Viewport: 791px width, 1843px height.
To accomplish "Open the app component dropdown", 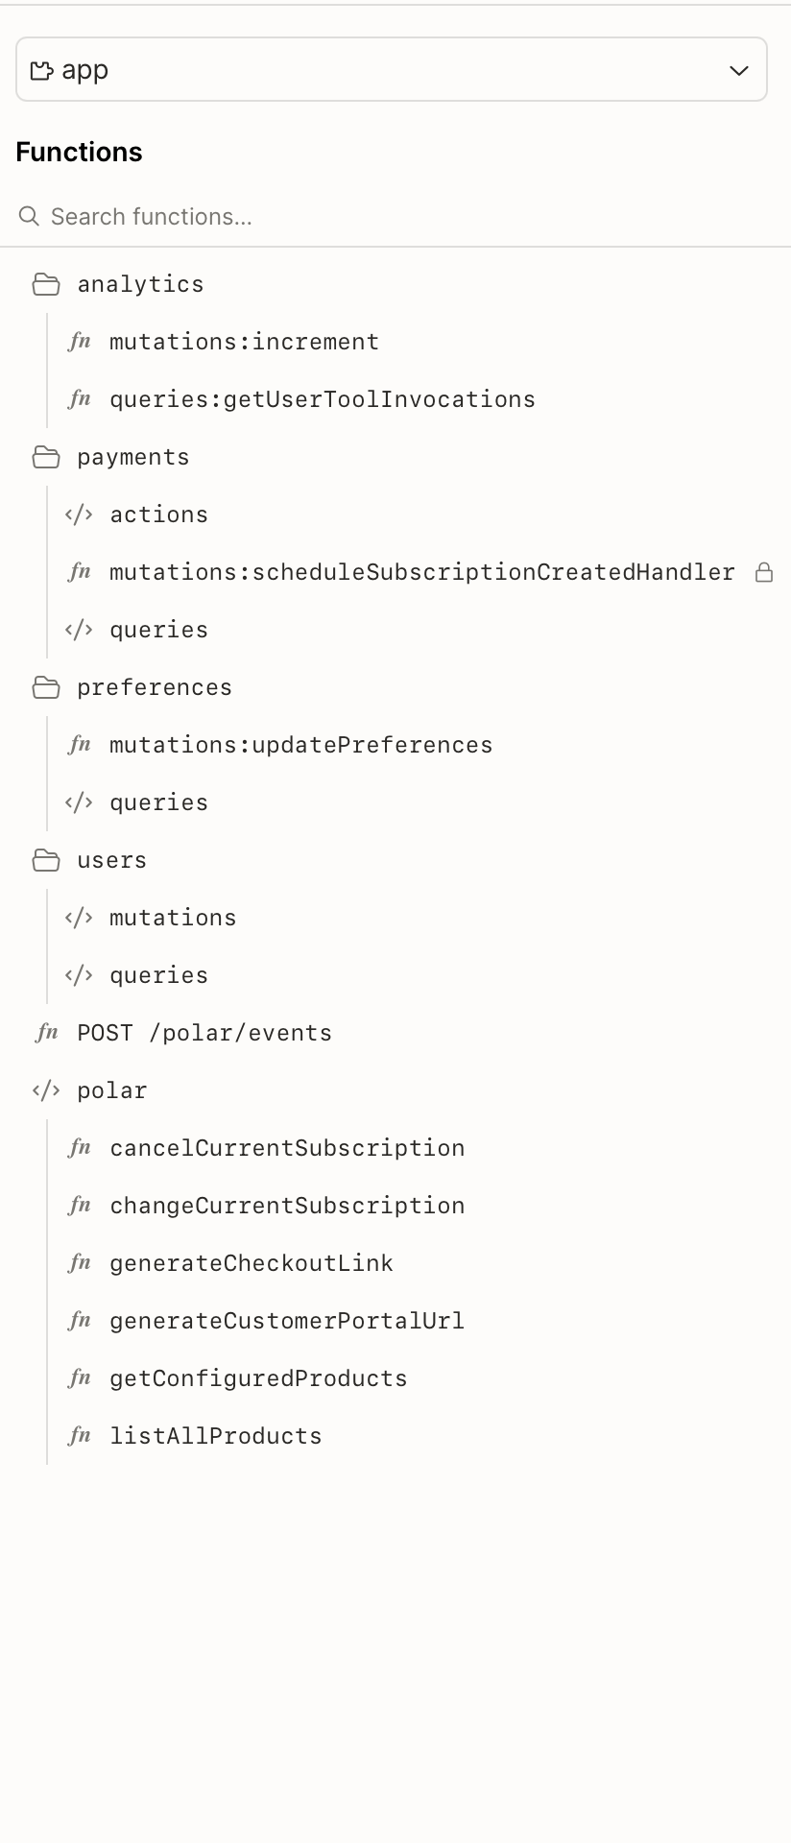I will (391, 70).
